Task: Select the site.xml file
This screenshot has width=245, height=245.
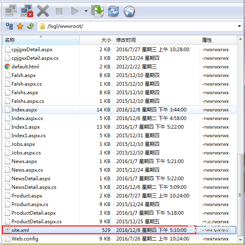Action: (119, 230)
